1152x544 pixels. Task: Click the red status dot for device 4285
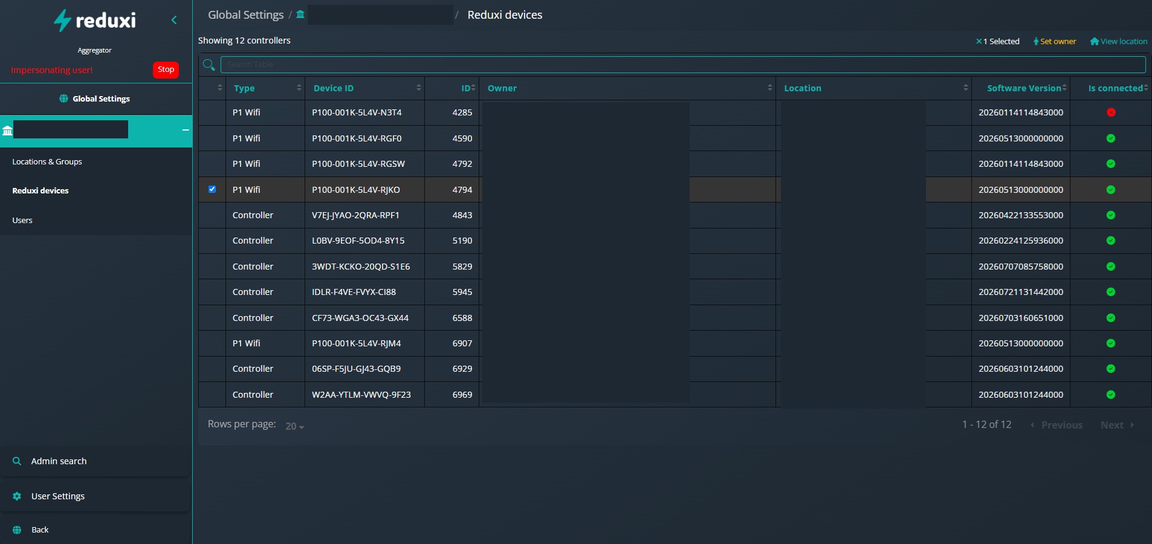pyautogui.click(x=1111, y=112)
